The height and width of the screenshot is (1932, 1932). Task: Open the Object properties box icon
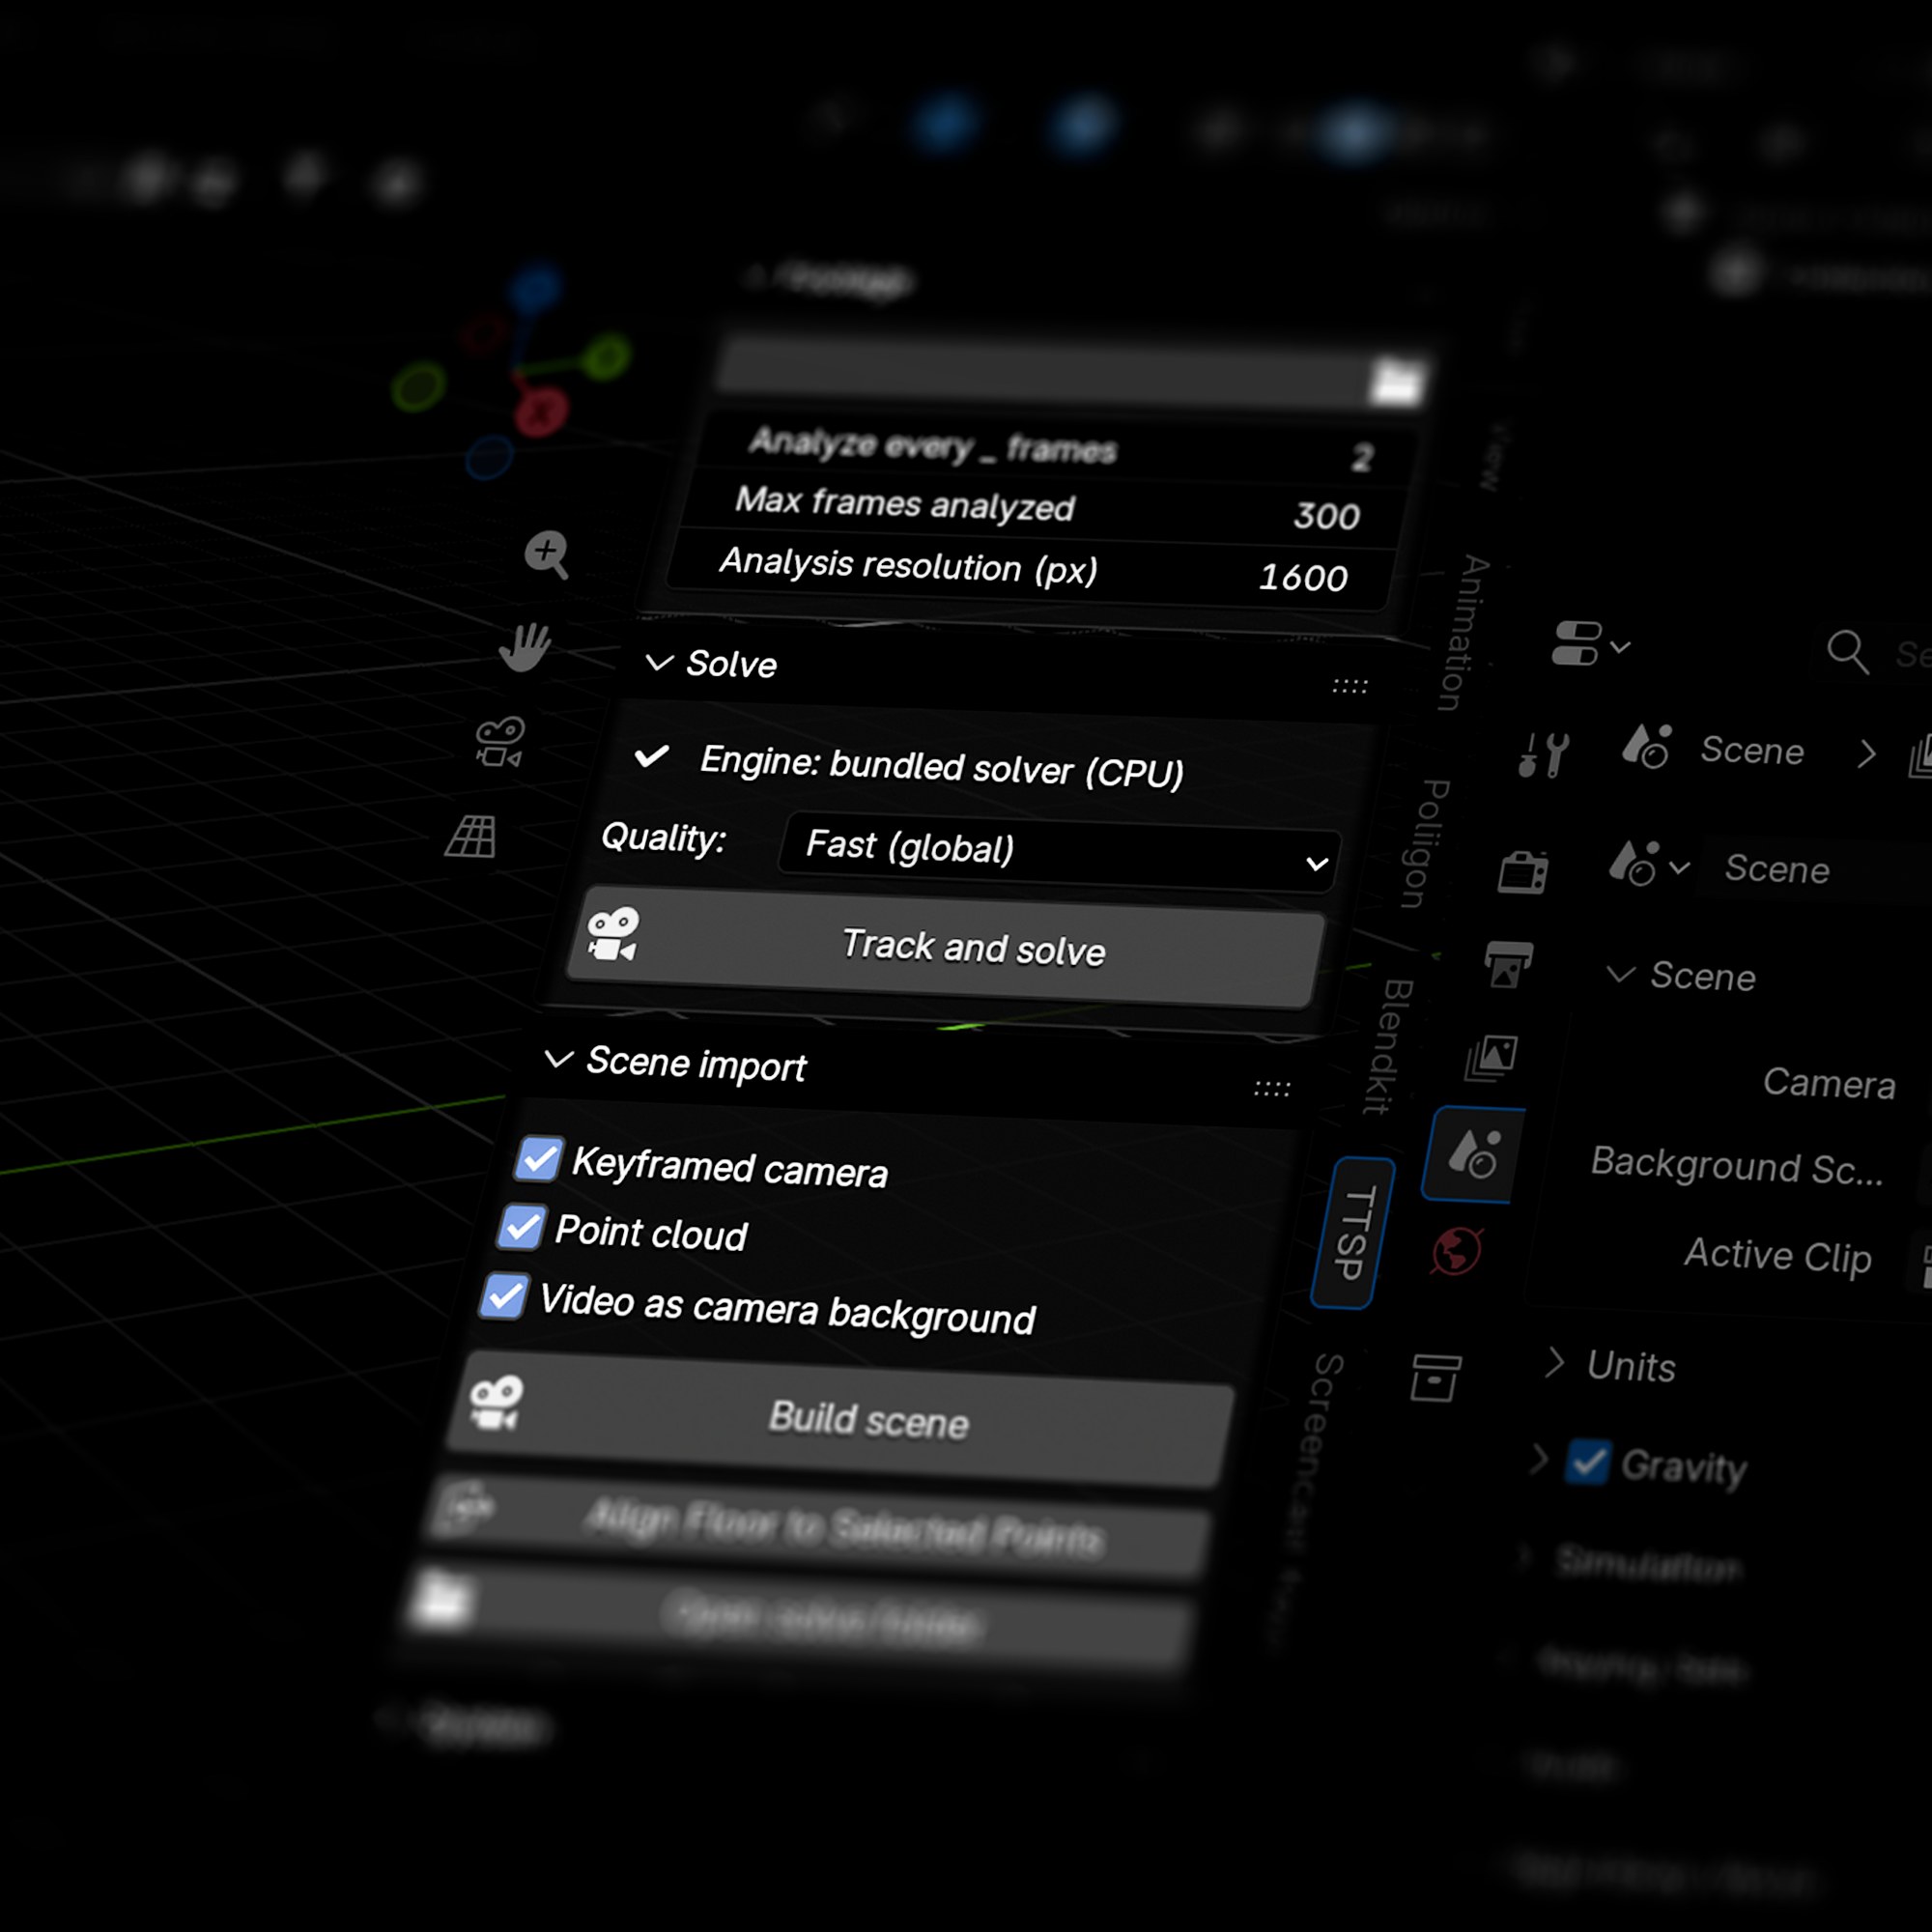pyautogui.click(x=1436, y=1378)
